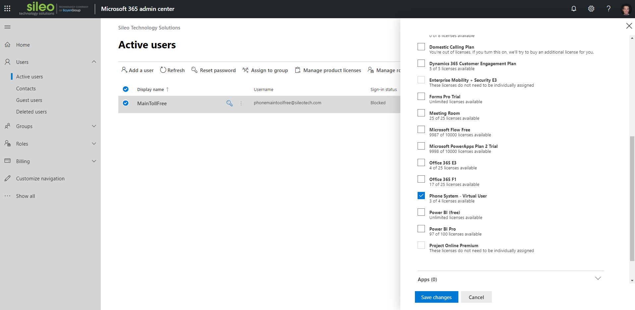Image resolution: width=635 pixels, height=310 pixels.
Task: Click the Save changes button
Action: [x=436, y=297]
